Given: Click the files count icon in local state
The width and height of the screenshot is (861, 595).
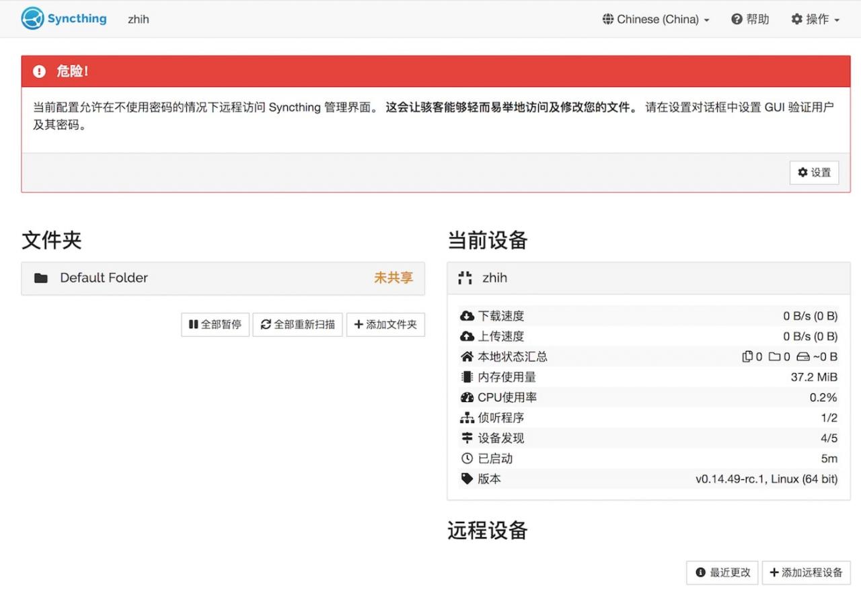Looking at the screenshot, I should click(747, 356).
